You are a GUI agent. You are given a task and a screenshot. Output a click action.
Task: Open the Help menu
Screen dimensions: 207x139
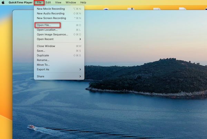click(x=83, y=2)
